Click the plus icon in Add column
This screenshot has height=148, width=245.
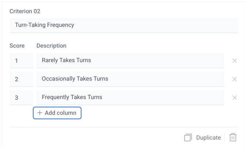[x=39, y=113]
